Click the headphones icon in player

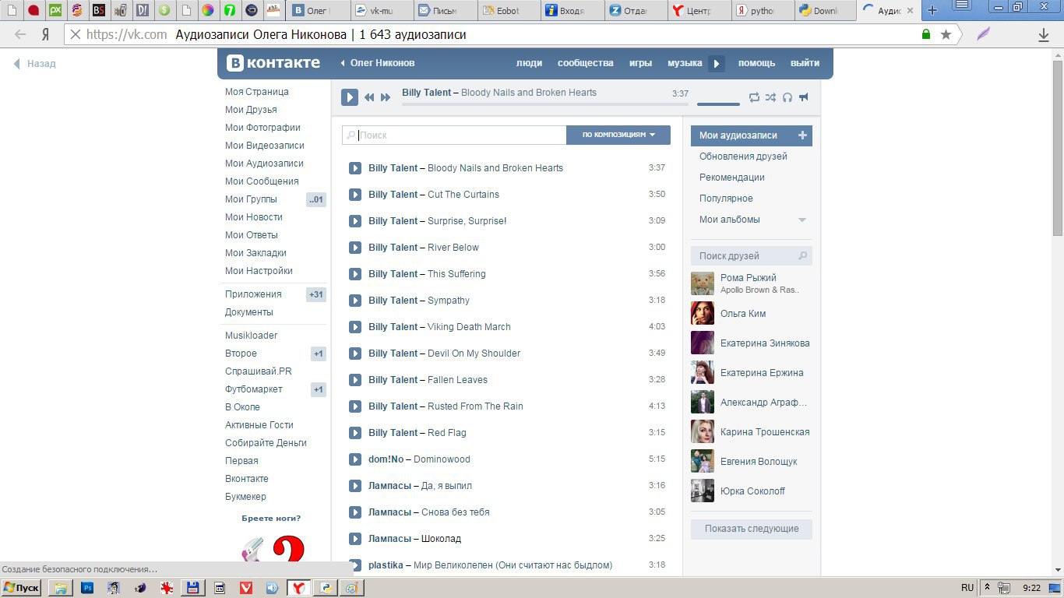click(x=787, y=97)
